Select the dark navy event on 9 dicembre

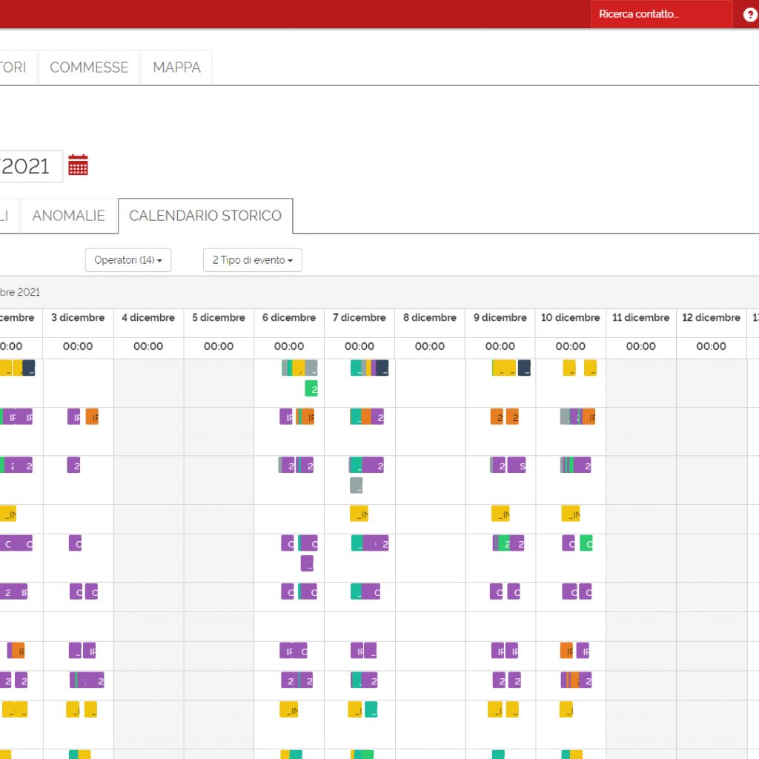point(524,368)
